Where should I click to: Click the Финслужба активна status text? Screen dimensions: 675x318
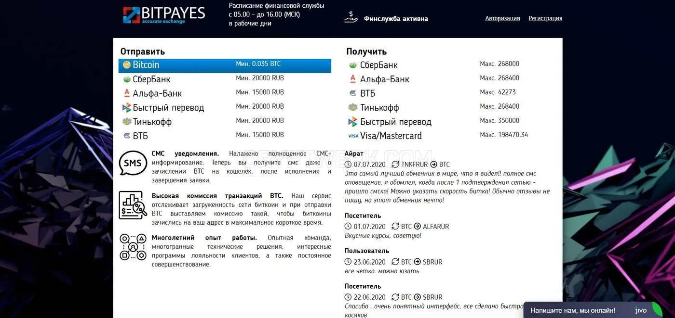[x=396, y=19]
